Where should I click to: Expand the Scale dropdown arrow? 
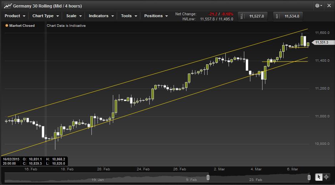coord(80,16)
